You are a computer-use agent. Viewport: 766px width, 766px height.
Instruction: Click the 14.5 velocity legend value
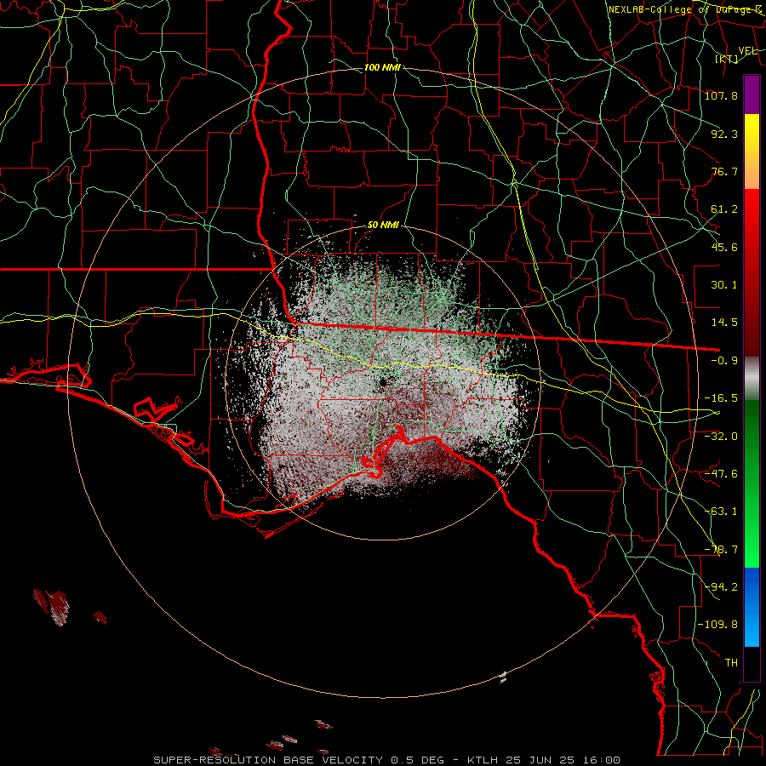click(x=724, y=323)
